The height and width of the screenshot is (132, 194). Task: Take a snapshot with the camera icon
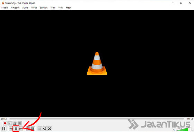click(x=10, y=123)
